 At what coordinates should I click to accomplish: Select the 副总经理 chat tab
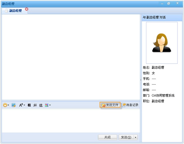click(x=15, y=11)
